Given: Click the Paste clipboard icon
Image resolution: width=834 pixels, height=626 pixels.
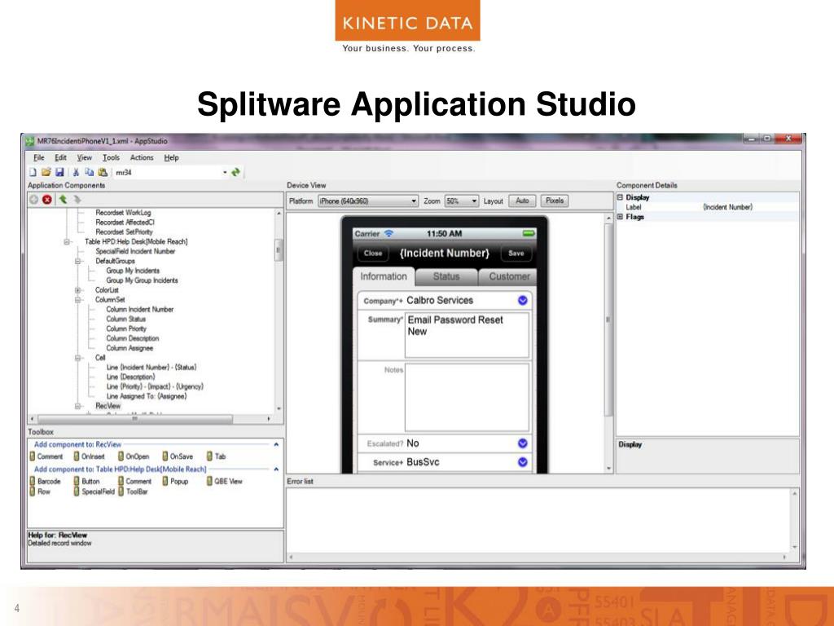Looking at the screenshot, I should tap(103, 172).
